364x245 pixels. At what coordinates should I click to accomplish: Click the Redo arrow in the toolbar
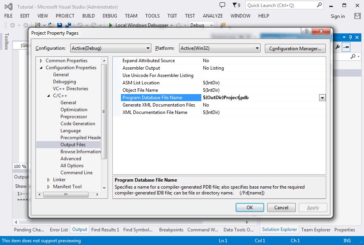(x=94, y=25)
